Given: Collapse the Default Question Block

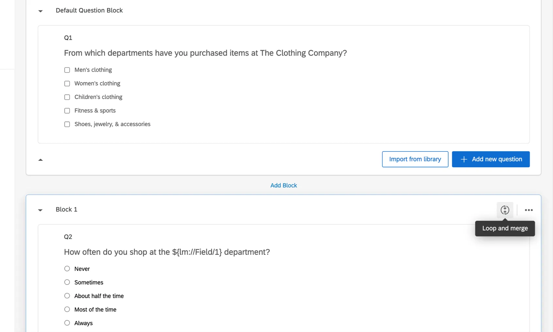Looking at the screenshot, I should tap(40, 11).
